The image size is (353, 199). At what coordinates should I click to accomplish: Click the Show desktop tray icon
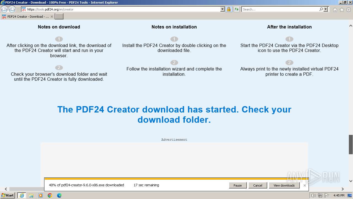350,195
